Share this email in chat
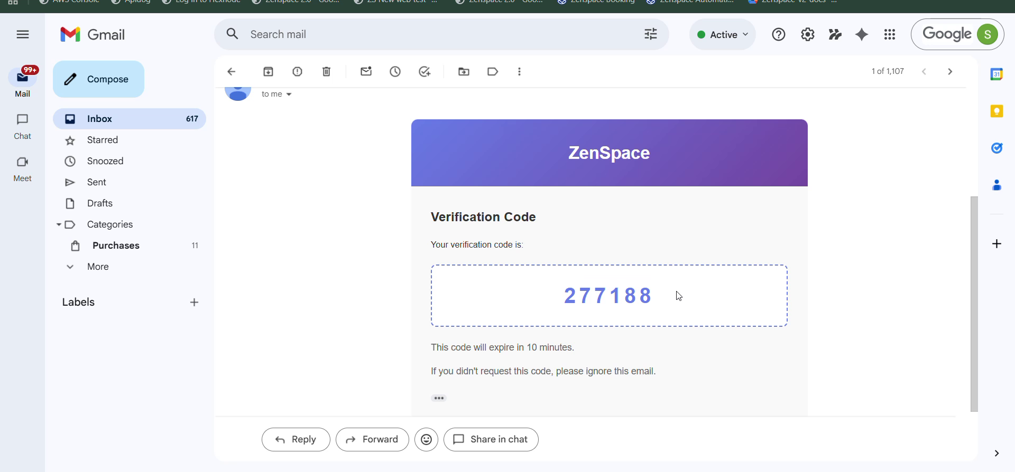1015x472 pixels. point(491,439)
